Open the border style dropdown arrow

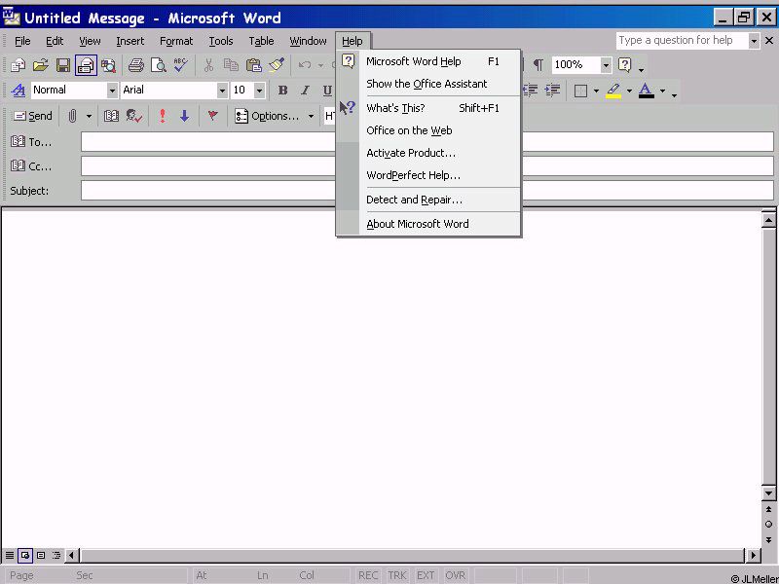(596, 91)
